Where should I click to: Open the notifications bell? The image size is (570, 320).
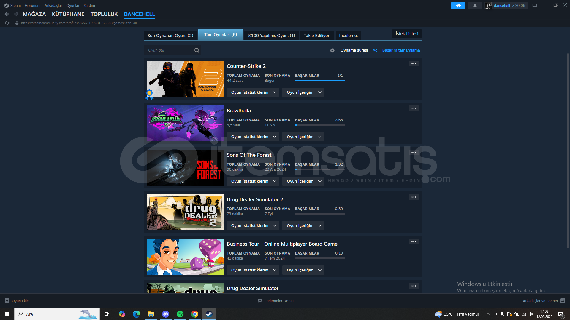click(475, 6)
